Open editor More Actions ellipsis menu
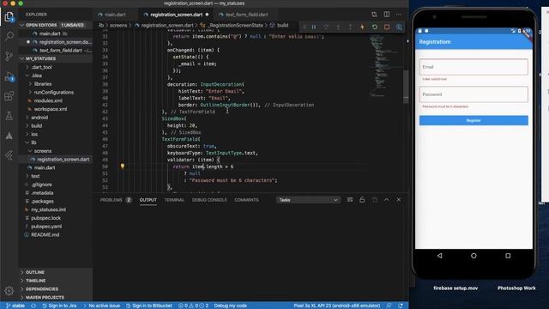This screenshot has height=309, width=549. (399, 15)
